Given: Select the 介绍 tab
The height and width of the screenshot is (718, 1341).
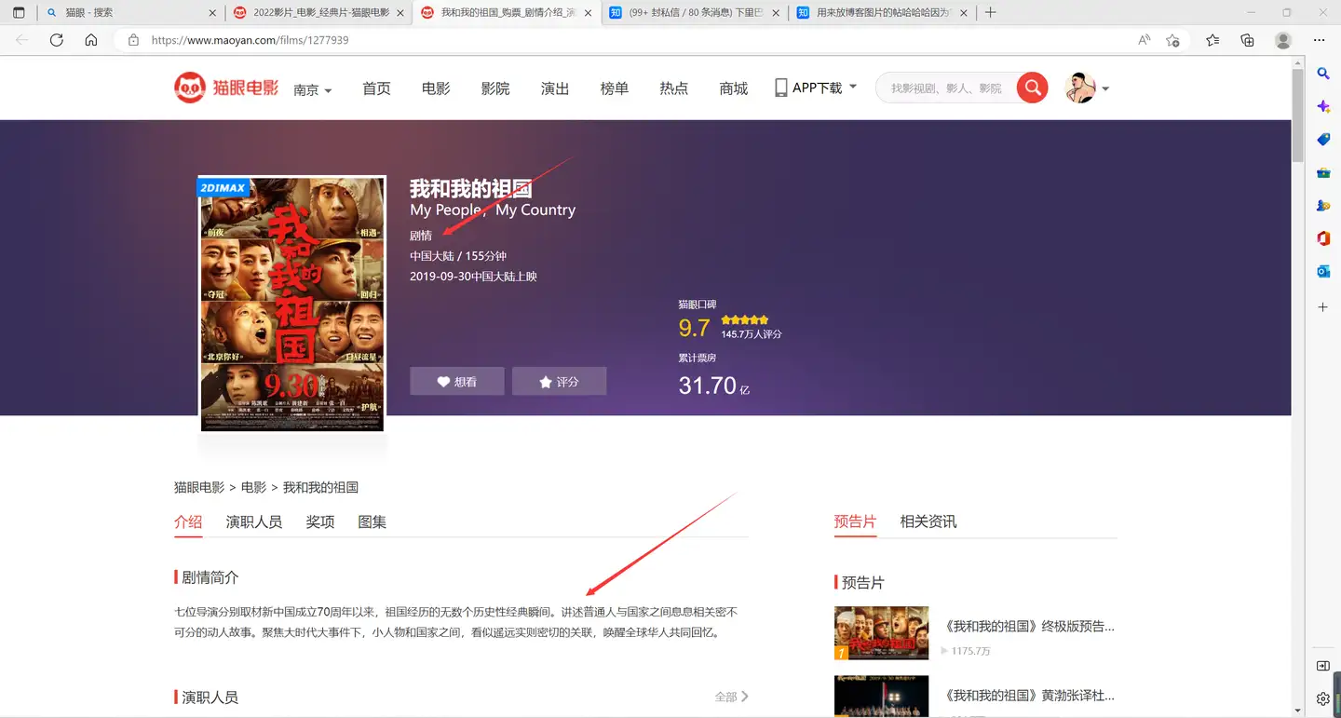Looking at the screenshot, I should click(188, 522).
